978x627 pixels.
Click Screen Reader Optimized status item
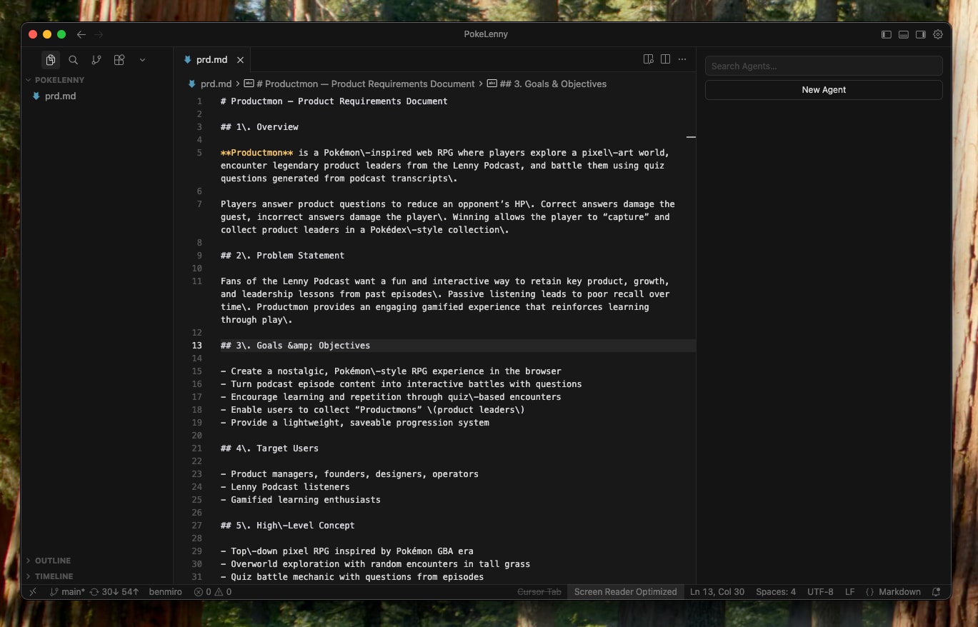pos(625,592)
